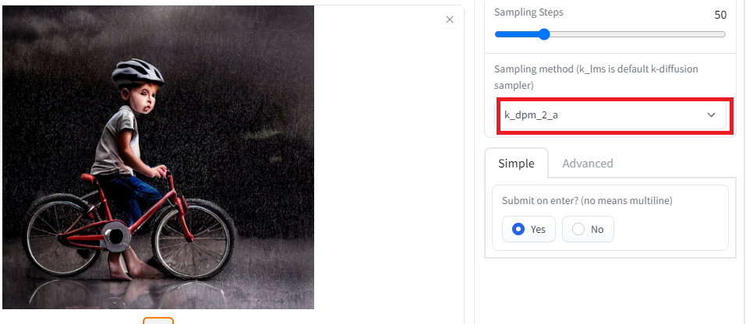Select the orange-bordered gallery thumbnail below image
Screen dimensions: 746x324
158,321
